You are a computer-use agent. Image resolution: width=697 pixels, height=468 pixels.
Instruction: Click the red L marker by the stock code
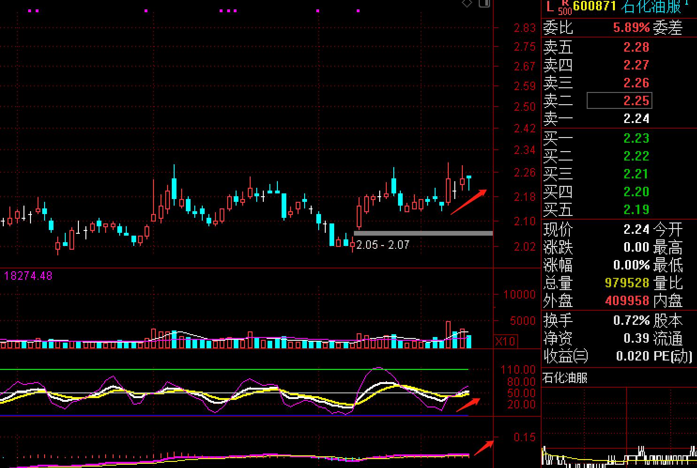[x=550, y=6]
